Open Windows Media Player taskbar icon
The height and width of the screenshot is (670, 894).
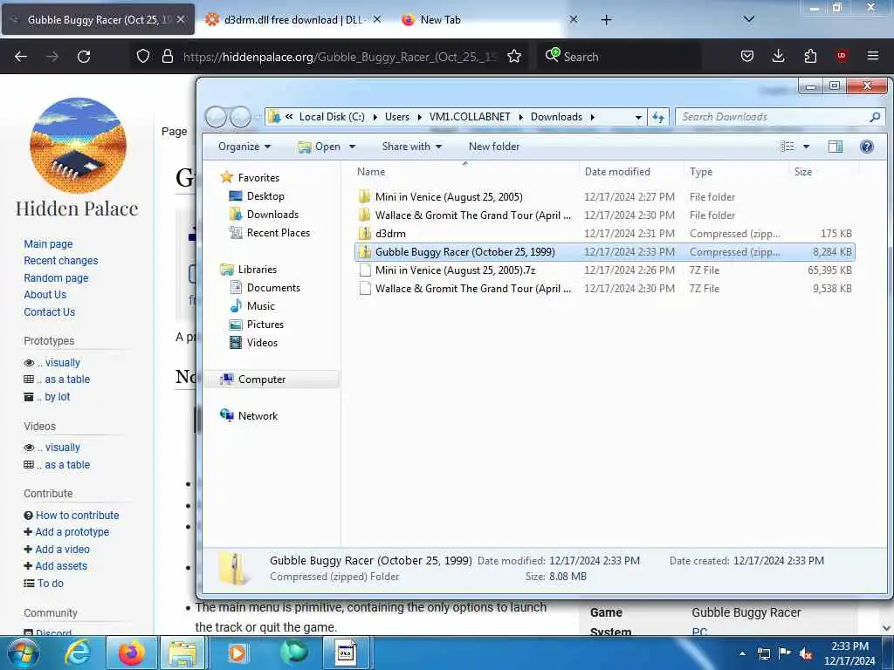237,653
